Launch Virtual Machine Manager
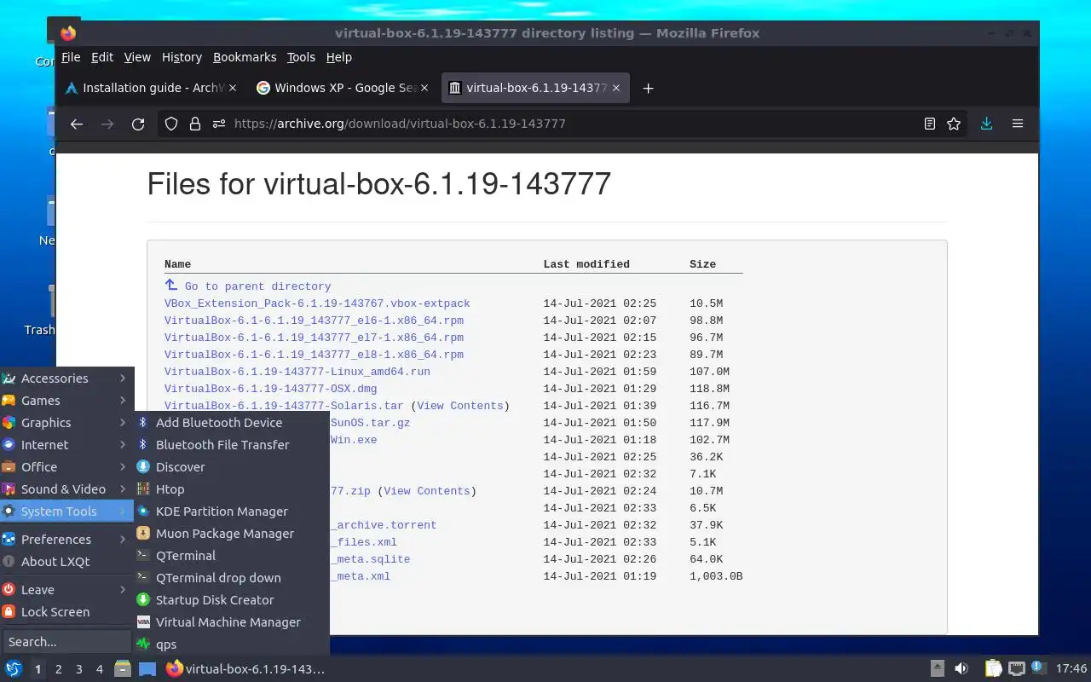This screenshot has width=1091, height=682. coord(231,622)
